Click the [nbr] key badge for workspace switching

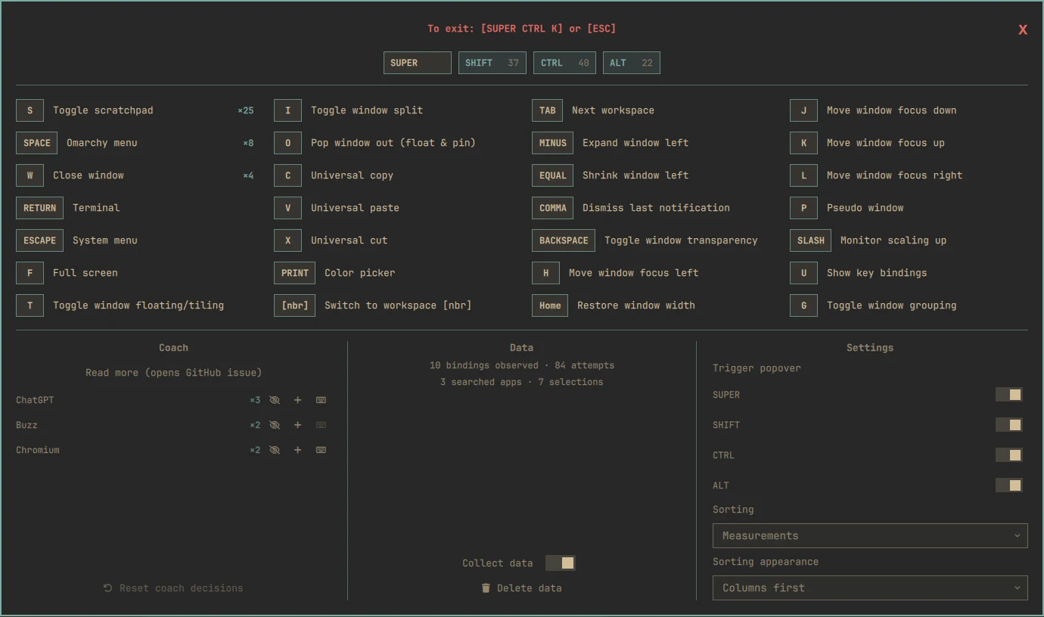(294, 305)
